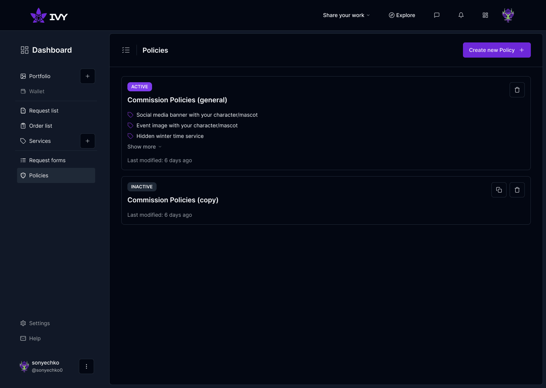The height and width of the screenshot is (388, 546).
Task: Duplicate Commission Policies (copy)
Action: [x=499, y=190]
